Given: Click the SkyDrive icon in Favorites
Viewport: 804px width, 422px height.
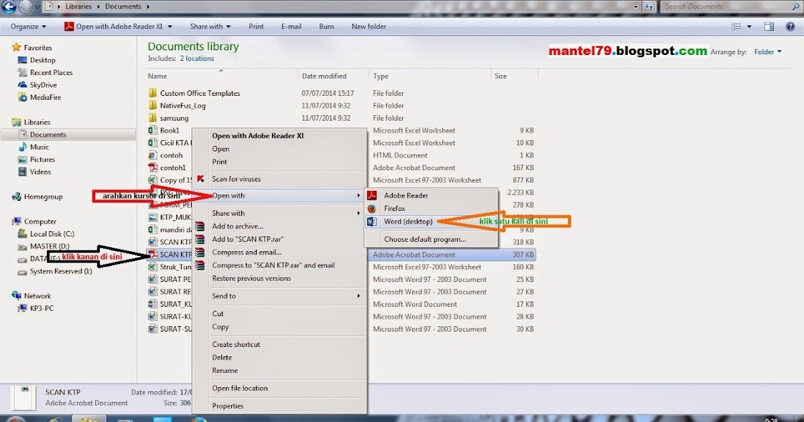Looking at the screenshot, I should (23, 85).
